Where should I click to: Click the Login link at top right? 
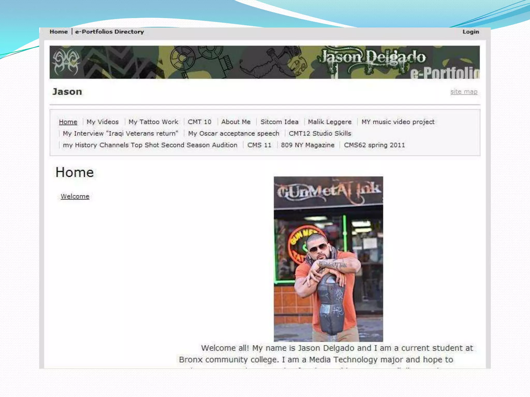(x=470, y=32)
